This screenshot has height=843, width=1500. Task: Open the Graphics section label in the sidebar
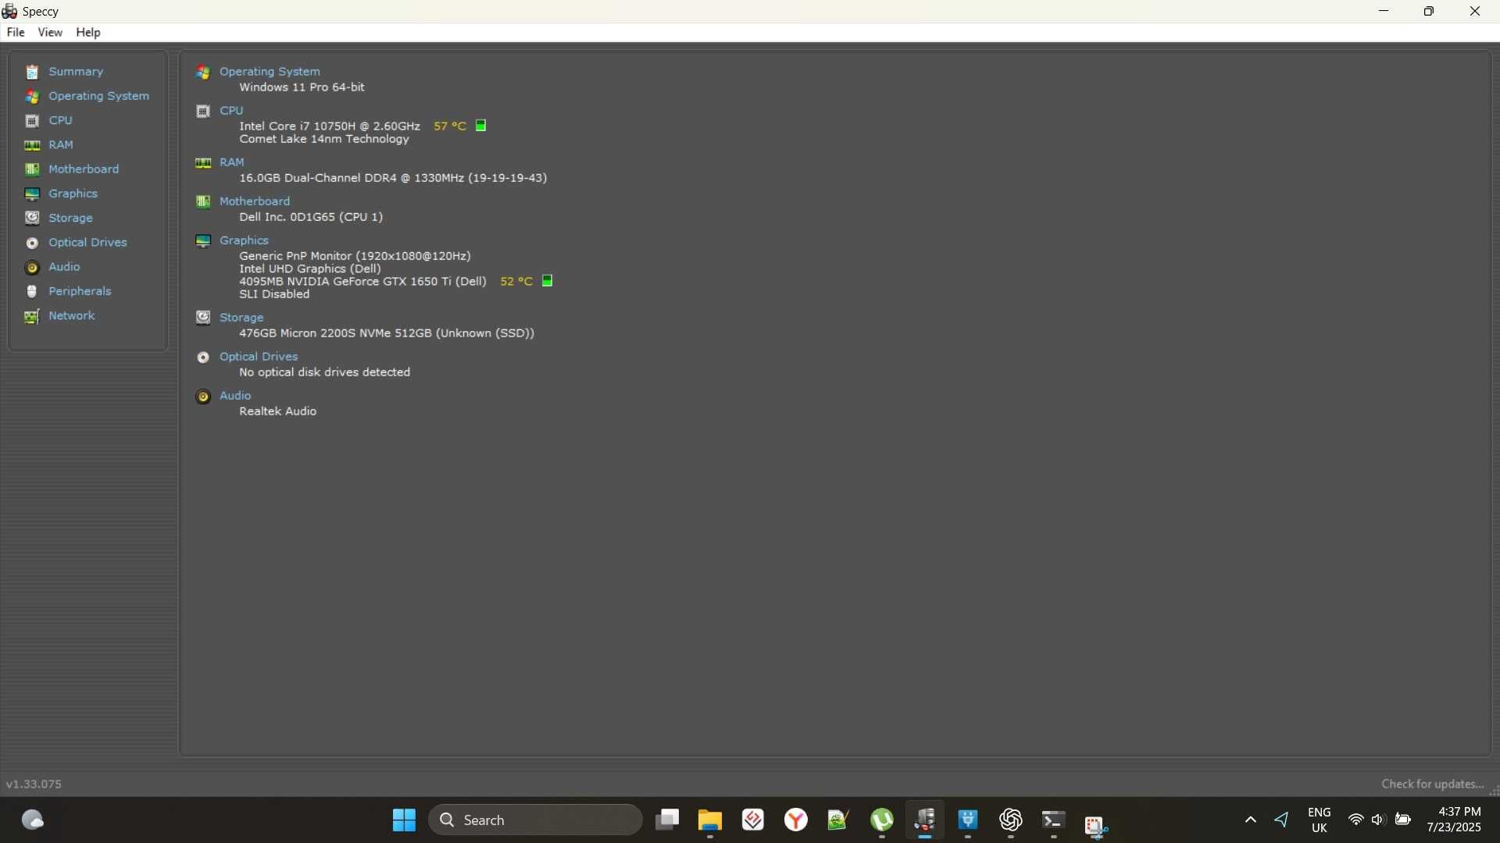pyautogui.click(x=73, y=194)
